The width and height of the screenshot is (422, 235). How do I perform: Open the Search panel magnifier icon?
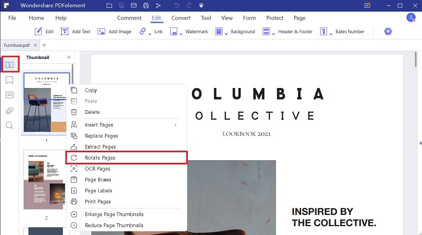pyautogui.click(x=9, y=125)
